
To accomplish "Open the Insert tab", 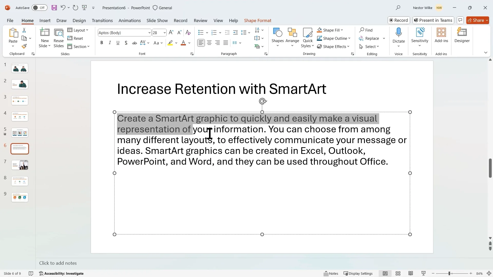I will click(45, 21).
